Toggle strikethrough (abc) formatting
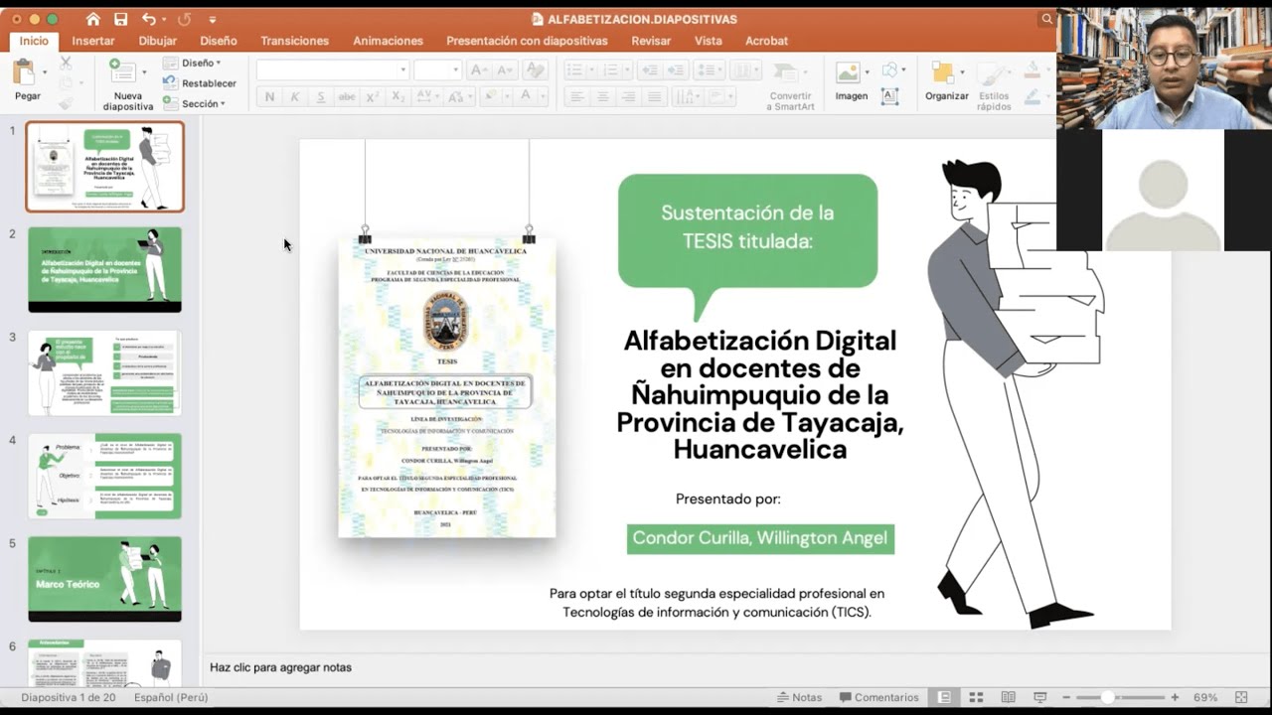Screen dimensions: 1272x715 (347, 96)
